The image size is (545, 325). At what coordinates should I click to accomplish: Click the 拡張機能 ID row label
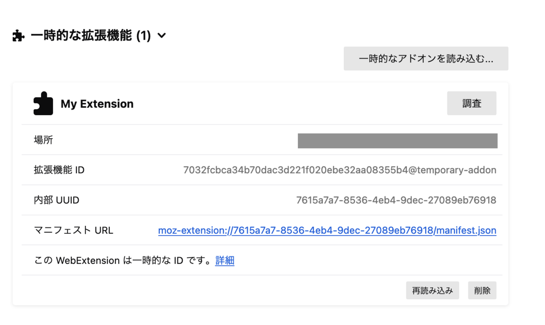click(59, 170)
